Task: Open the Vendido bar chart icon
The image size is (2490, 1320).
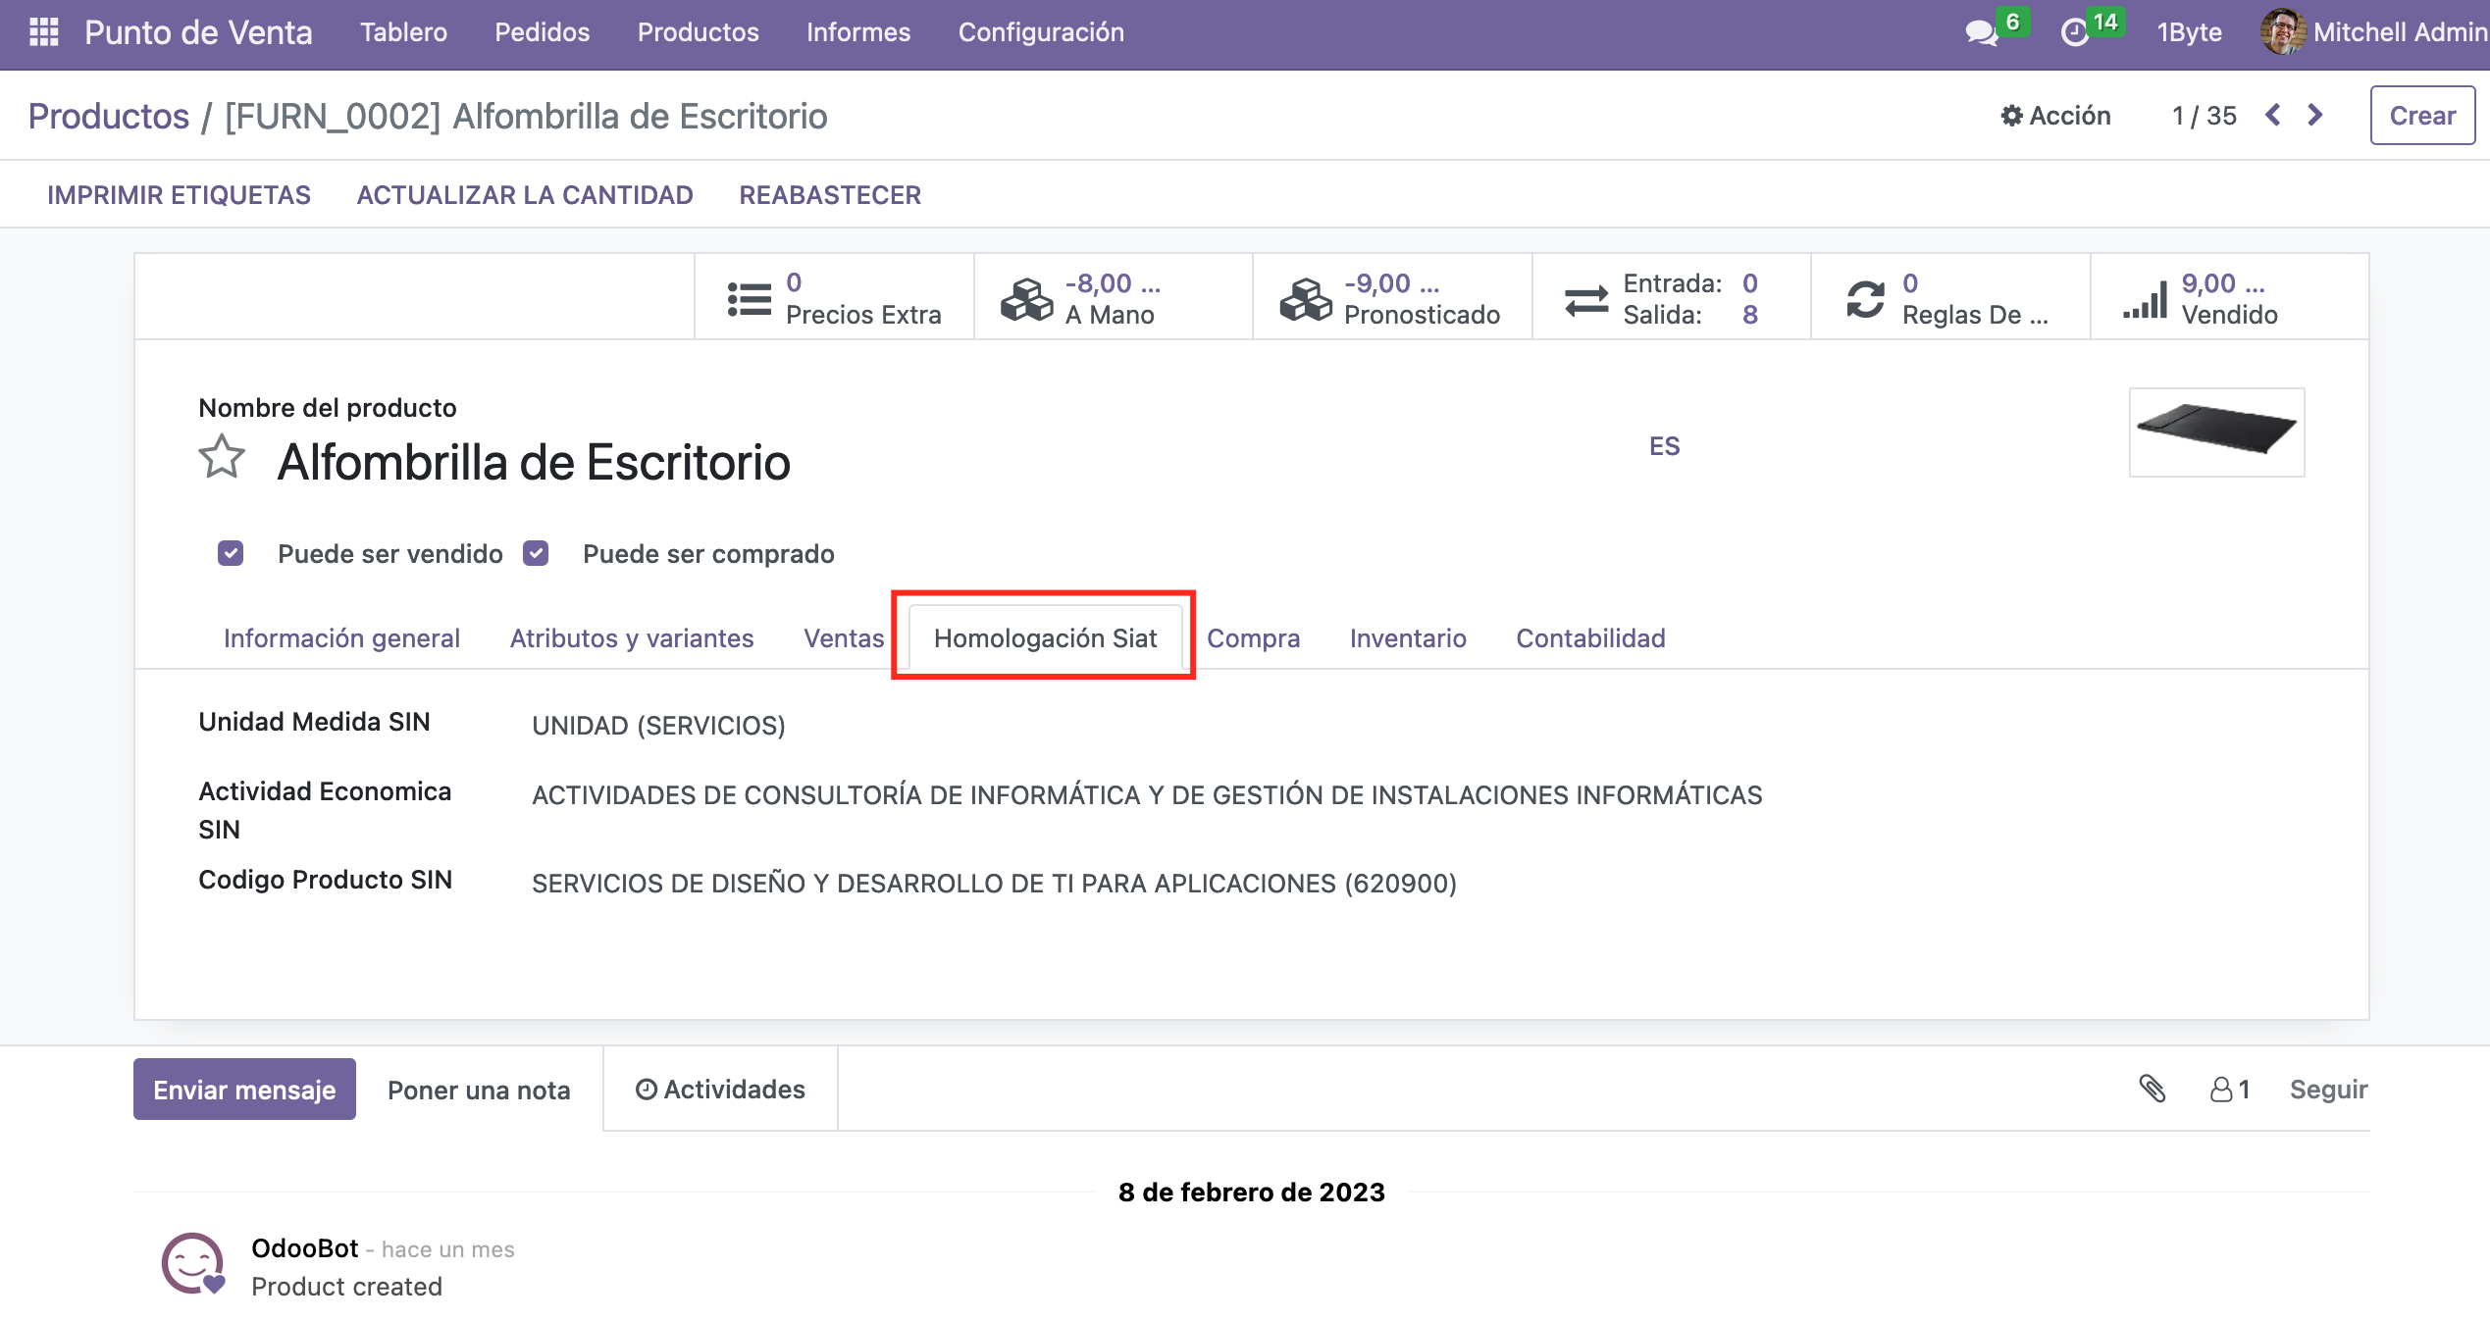Action: pyautogui.click(x=2145, y=298)
